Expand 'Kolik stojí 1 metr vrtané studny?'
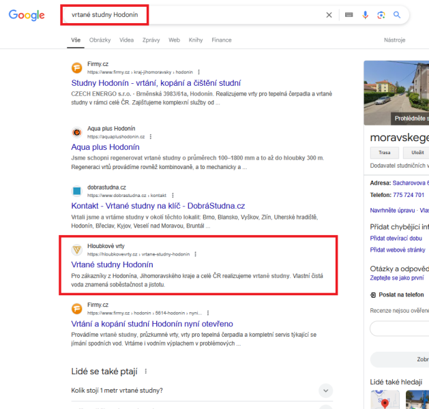 [202, 391]
